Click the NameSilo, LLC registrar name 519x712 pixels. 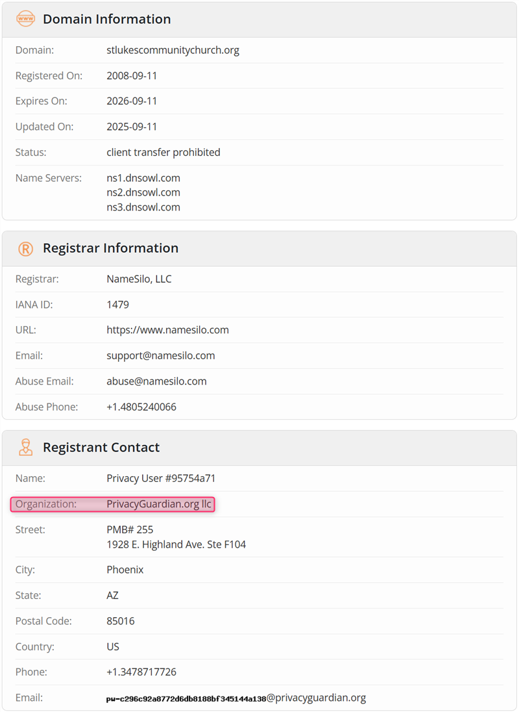tap(139, 279)
